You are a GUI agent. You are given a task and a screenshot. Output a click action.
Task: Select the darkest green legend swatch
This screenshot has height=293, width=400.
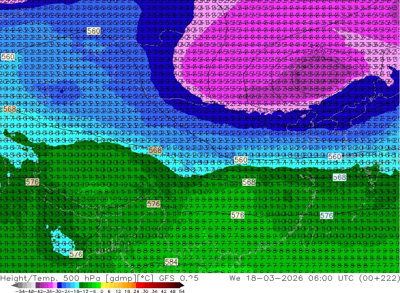pos(81,285)
